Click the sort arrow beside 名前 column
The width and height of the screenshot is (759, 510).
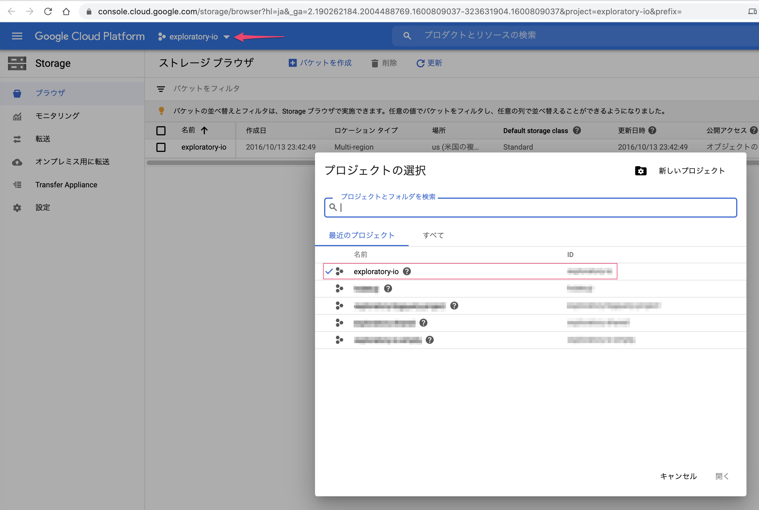pyautogui.click(x=204, y=130)
